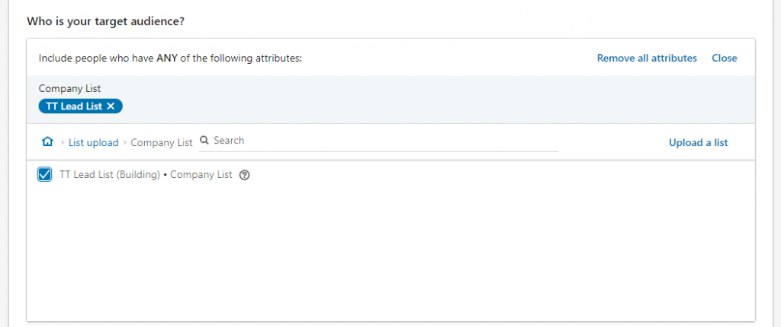
Task: Open the help question mark icon
Action: point(244,176)
